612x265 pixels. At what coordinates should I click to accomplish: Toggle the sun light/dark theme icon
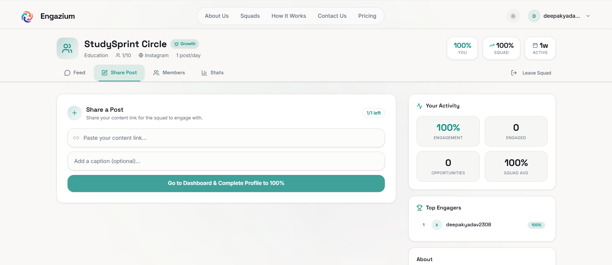tap(513, 16)
